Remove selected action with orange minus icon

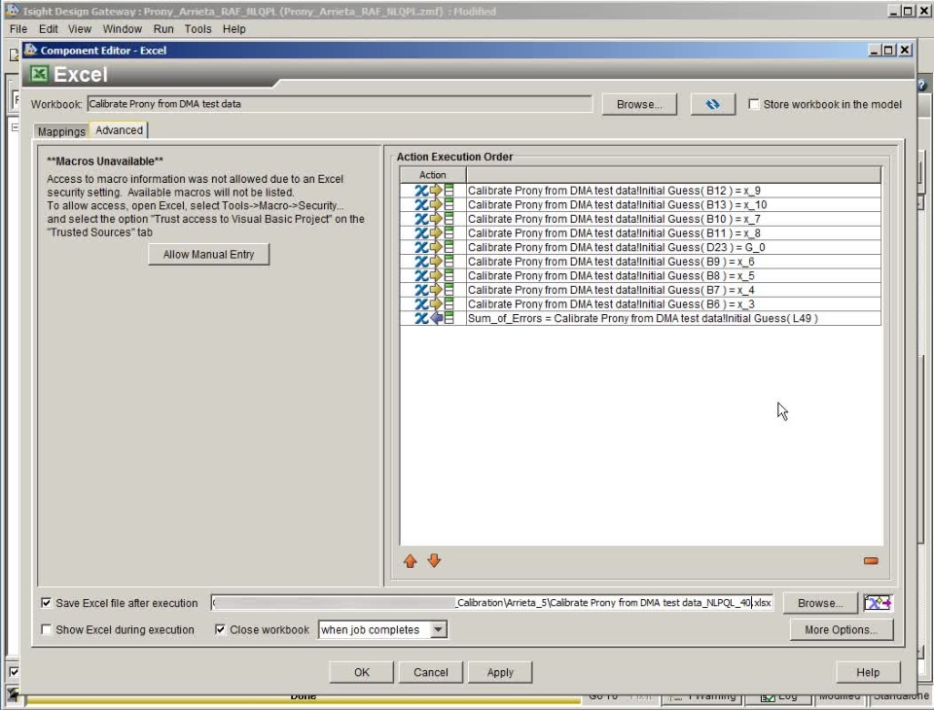click(870, 560)
